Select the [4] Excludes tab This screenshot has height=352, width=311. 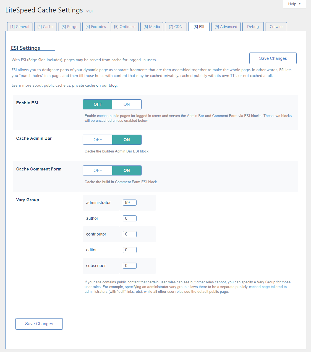pos(96,27)
